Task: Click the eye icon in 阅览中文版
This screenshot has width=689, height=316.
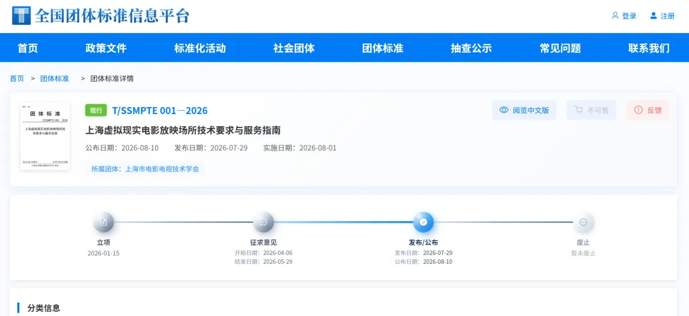Action: tap(504, 110)
